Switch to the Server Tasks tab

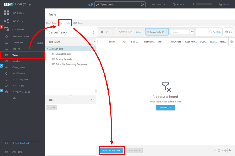[65, 23]
